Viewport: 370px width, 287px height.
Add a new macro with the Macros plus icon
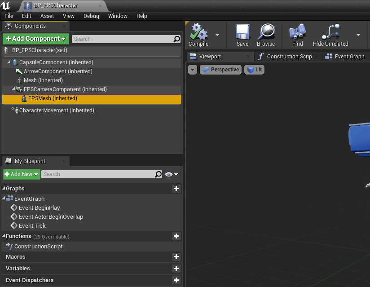(x=176, y=256)
